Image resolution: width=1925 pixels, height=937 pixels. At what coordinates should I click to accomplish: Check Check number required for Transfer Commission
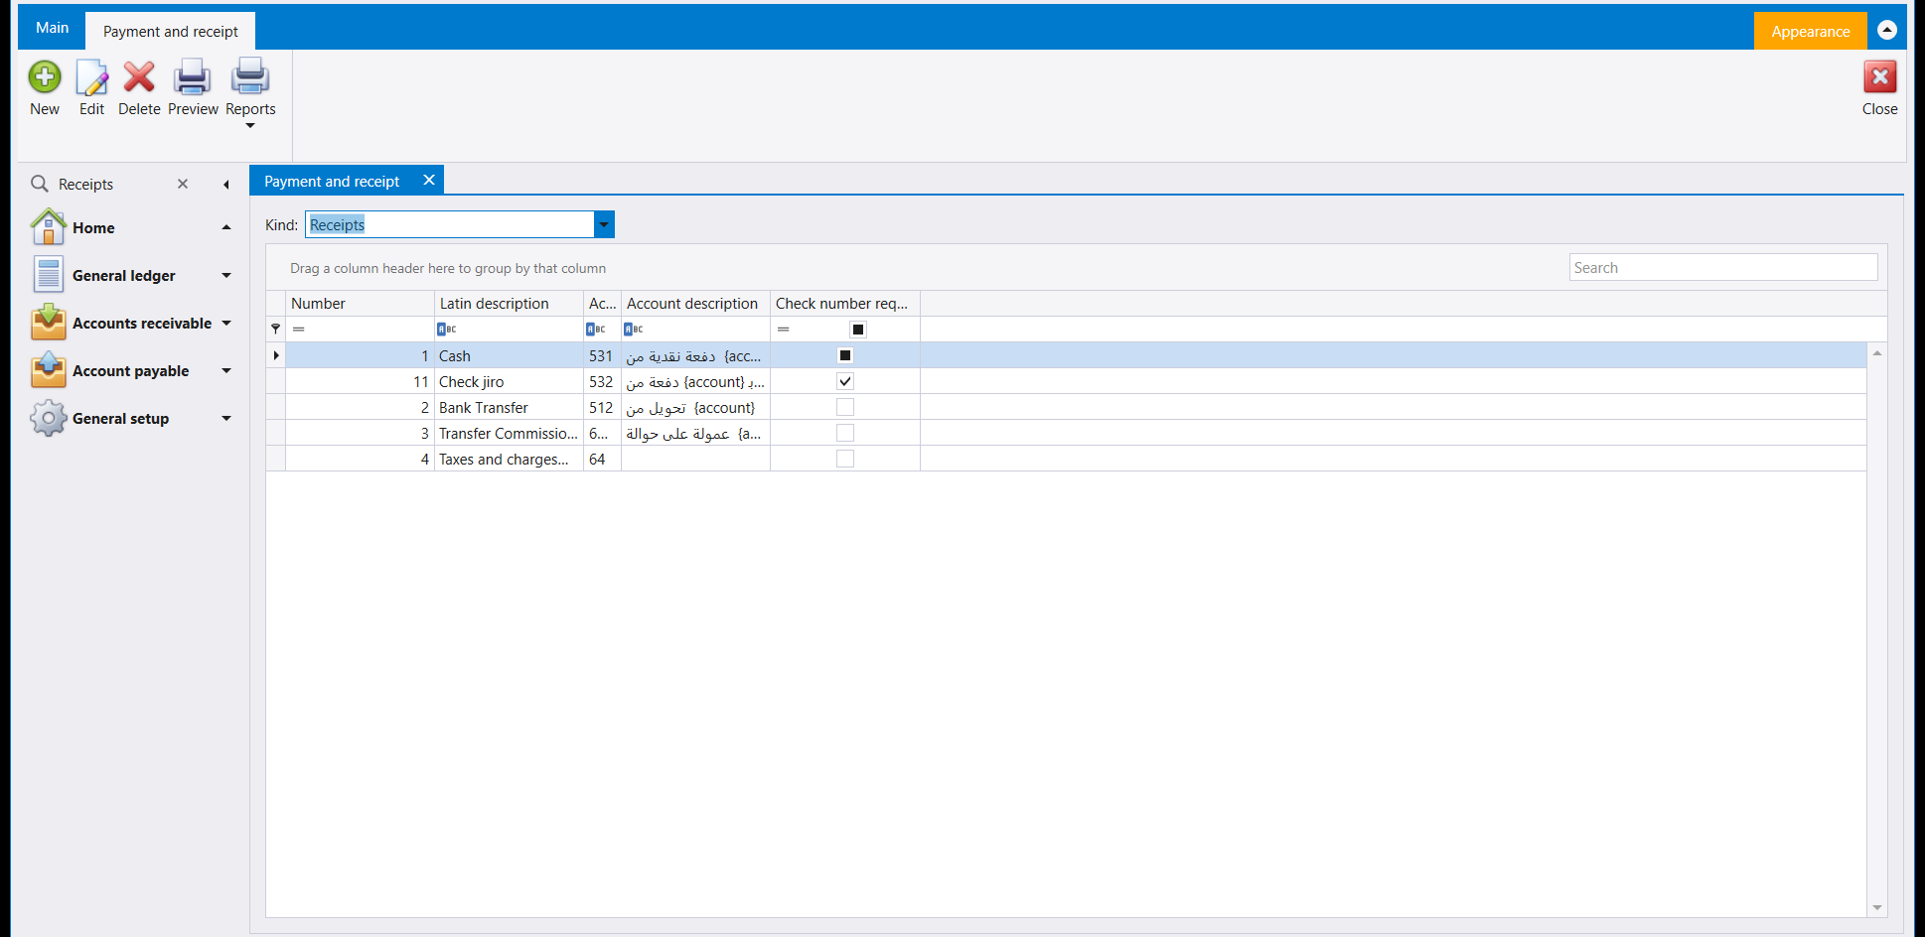[x=845, y=433]
